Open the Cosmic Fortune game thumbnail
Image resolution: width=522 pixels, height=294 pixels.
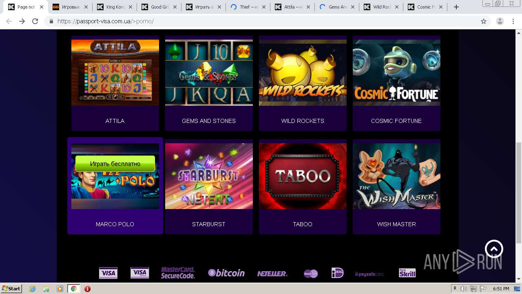coord(396,73)
